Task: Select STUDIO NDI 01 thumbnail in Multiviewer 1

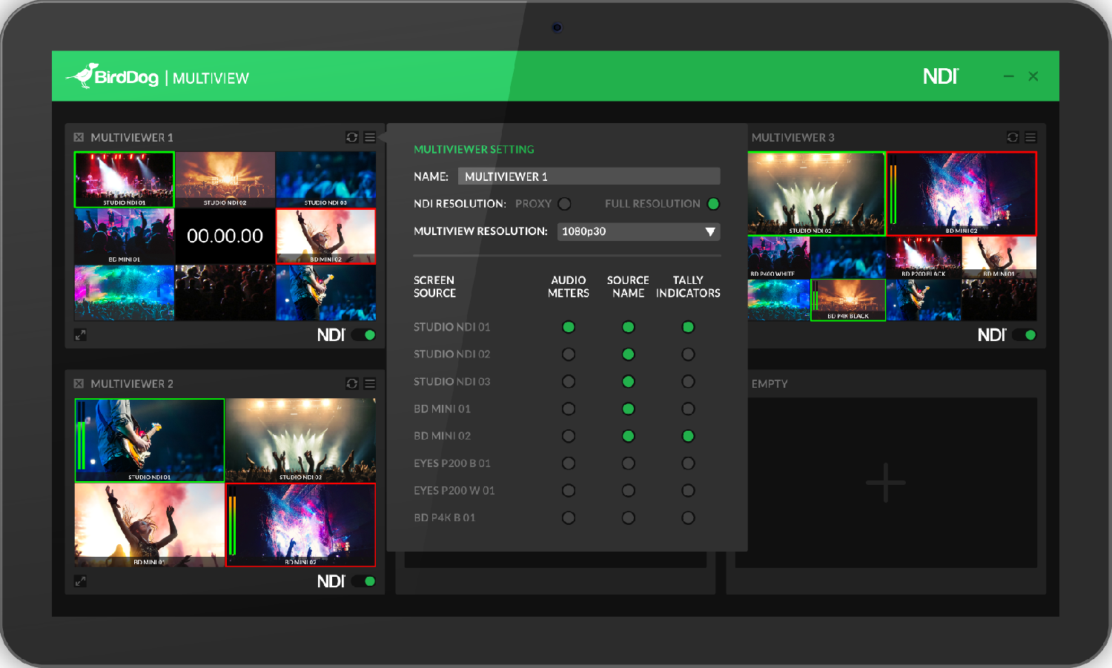Action: click(125, 179)
